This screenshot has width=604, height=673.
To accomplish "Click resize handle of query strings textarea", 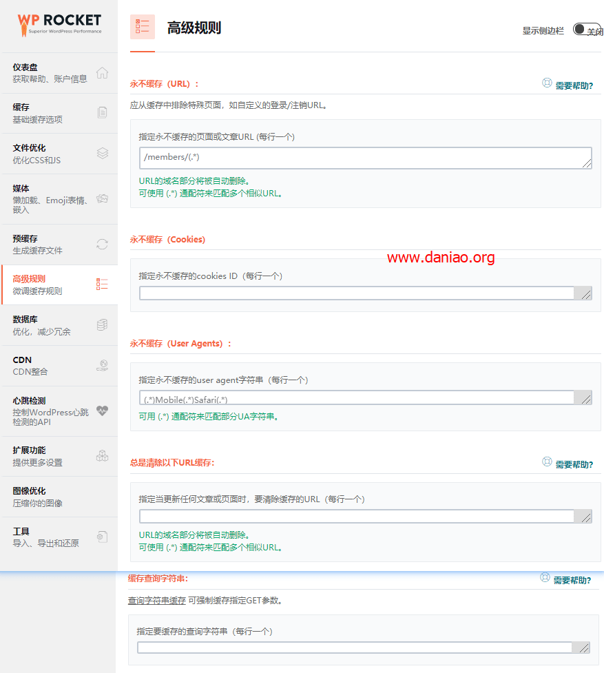I will [584, 648].
